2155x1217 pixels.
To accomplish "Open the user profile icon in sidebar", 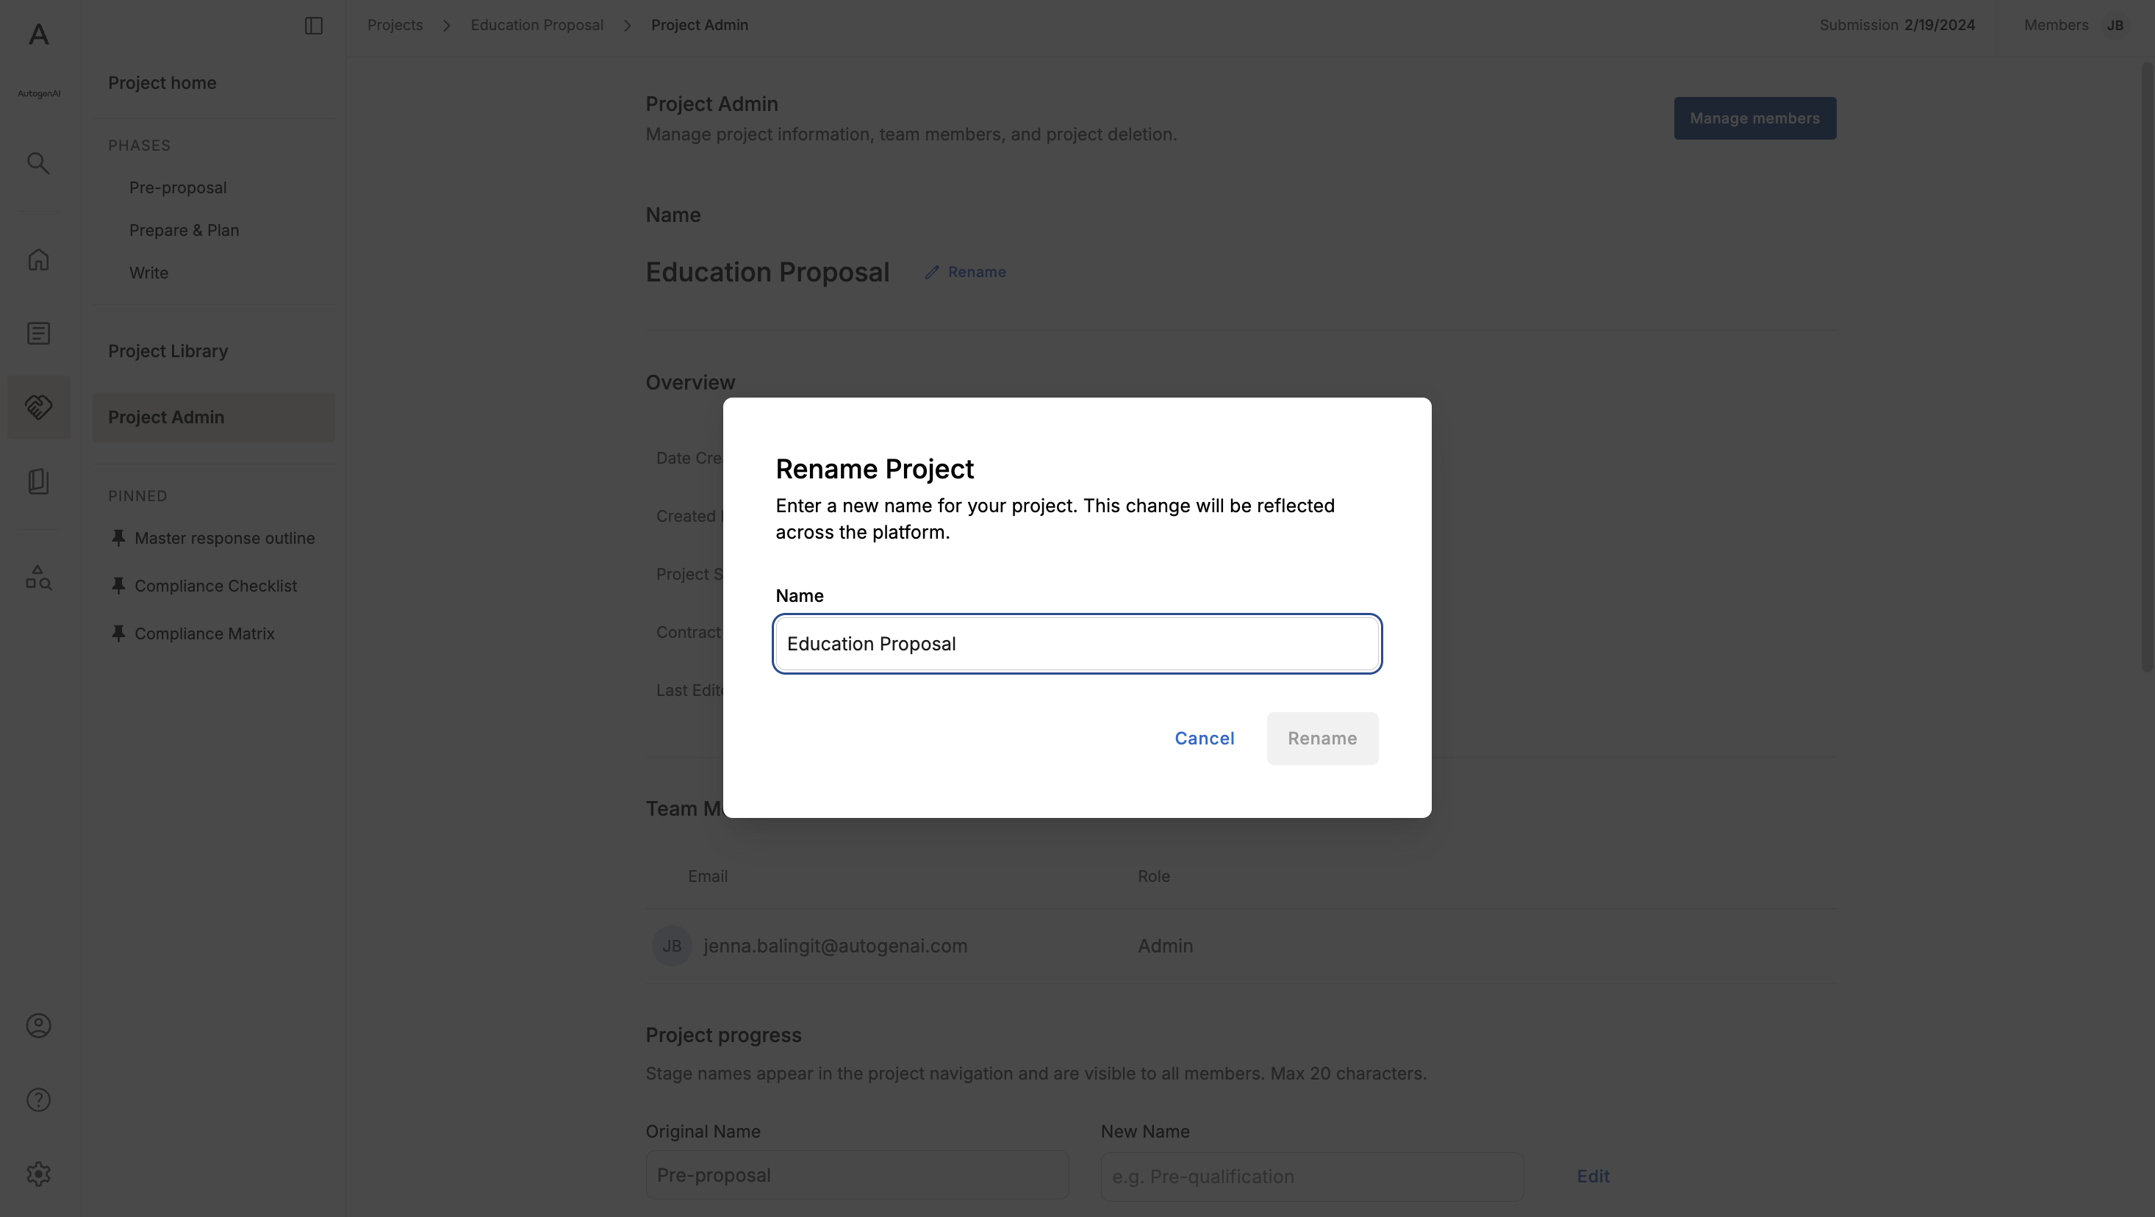I will coord(38,1025).
